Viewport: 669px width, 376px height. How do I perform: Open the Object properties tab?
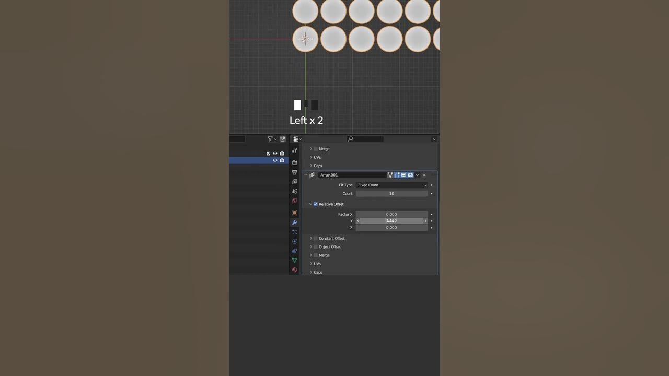295,213
